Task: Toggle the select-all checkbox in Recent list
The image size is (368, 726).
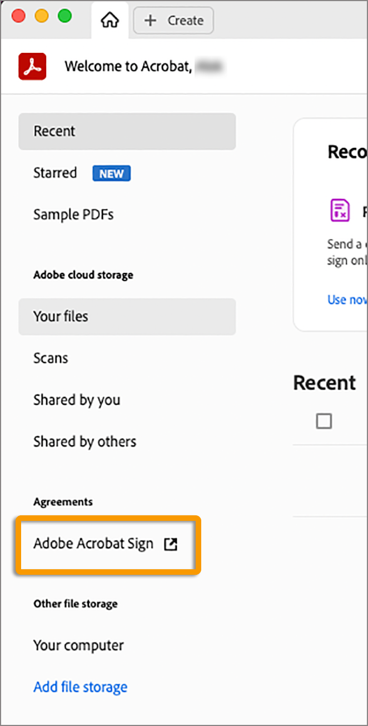Action: pyautogui.click(x=323, y=421)
